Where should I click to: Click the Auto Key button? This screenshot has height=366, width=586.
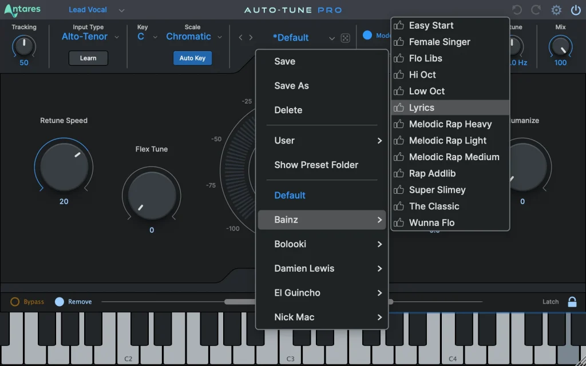[x=192, y=58]
